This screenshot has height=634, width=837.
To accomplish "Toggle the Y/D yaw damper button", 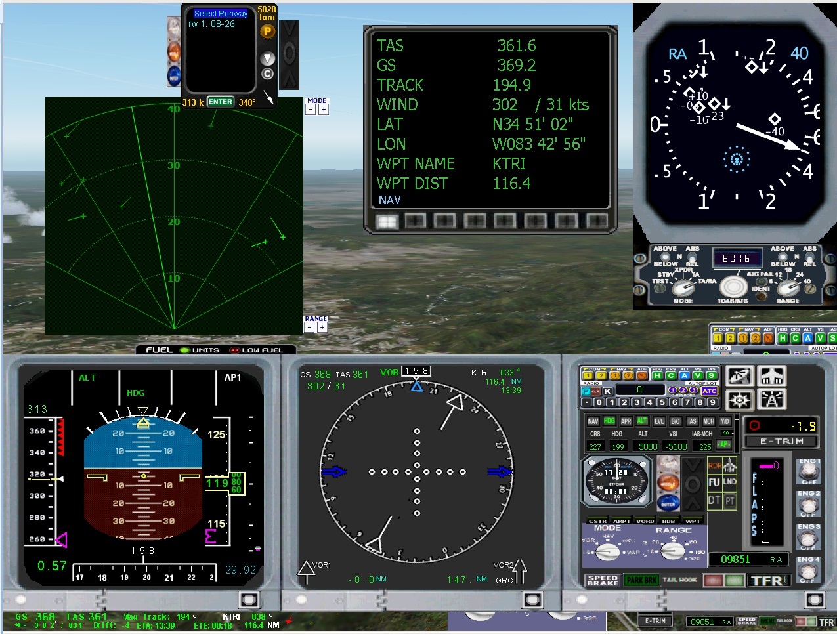I will [x=725, y=421].
